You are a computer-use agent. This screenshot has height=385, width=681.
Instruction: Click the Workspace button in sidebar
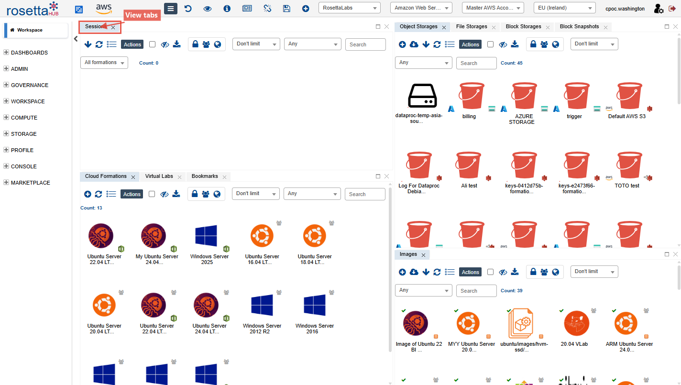tap(36, 30)
